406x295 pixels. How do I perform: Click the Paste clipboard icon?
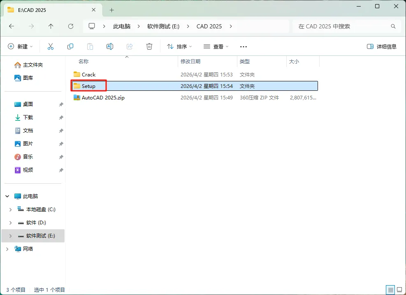pyautogui.click(x=90, y=46)
